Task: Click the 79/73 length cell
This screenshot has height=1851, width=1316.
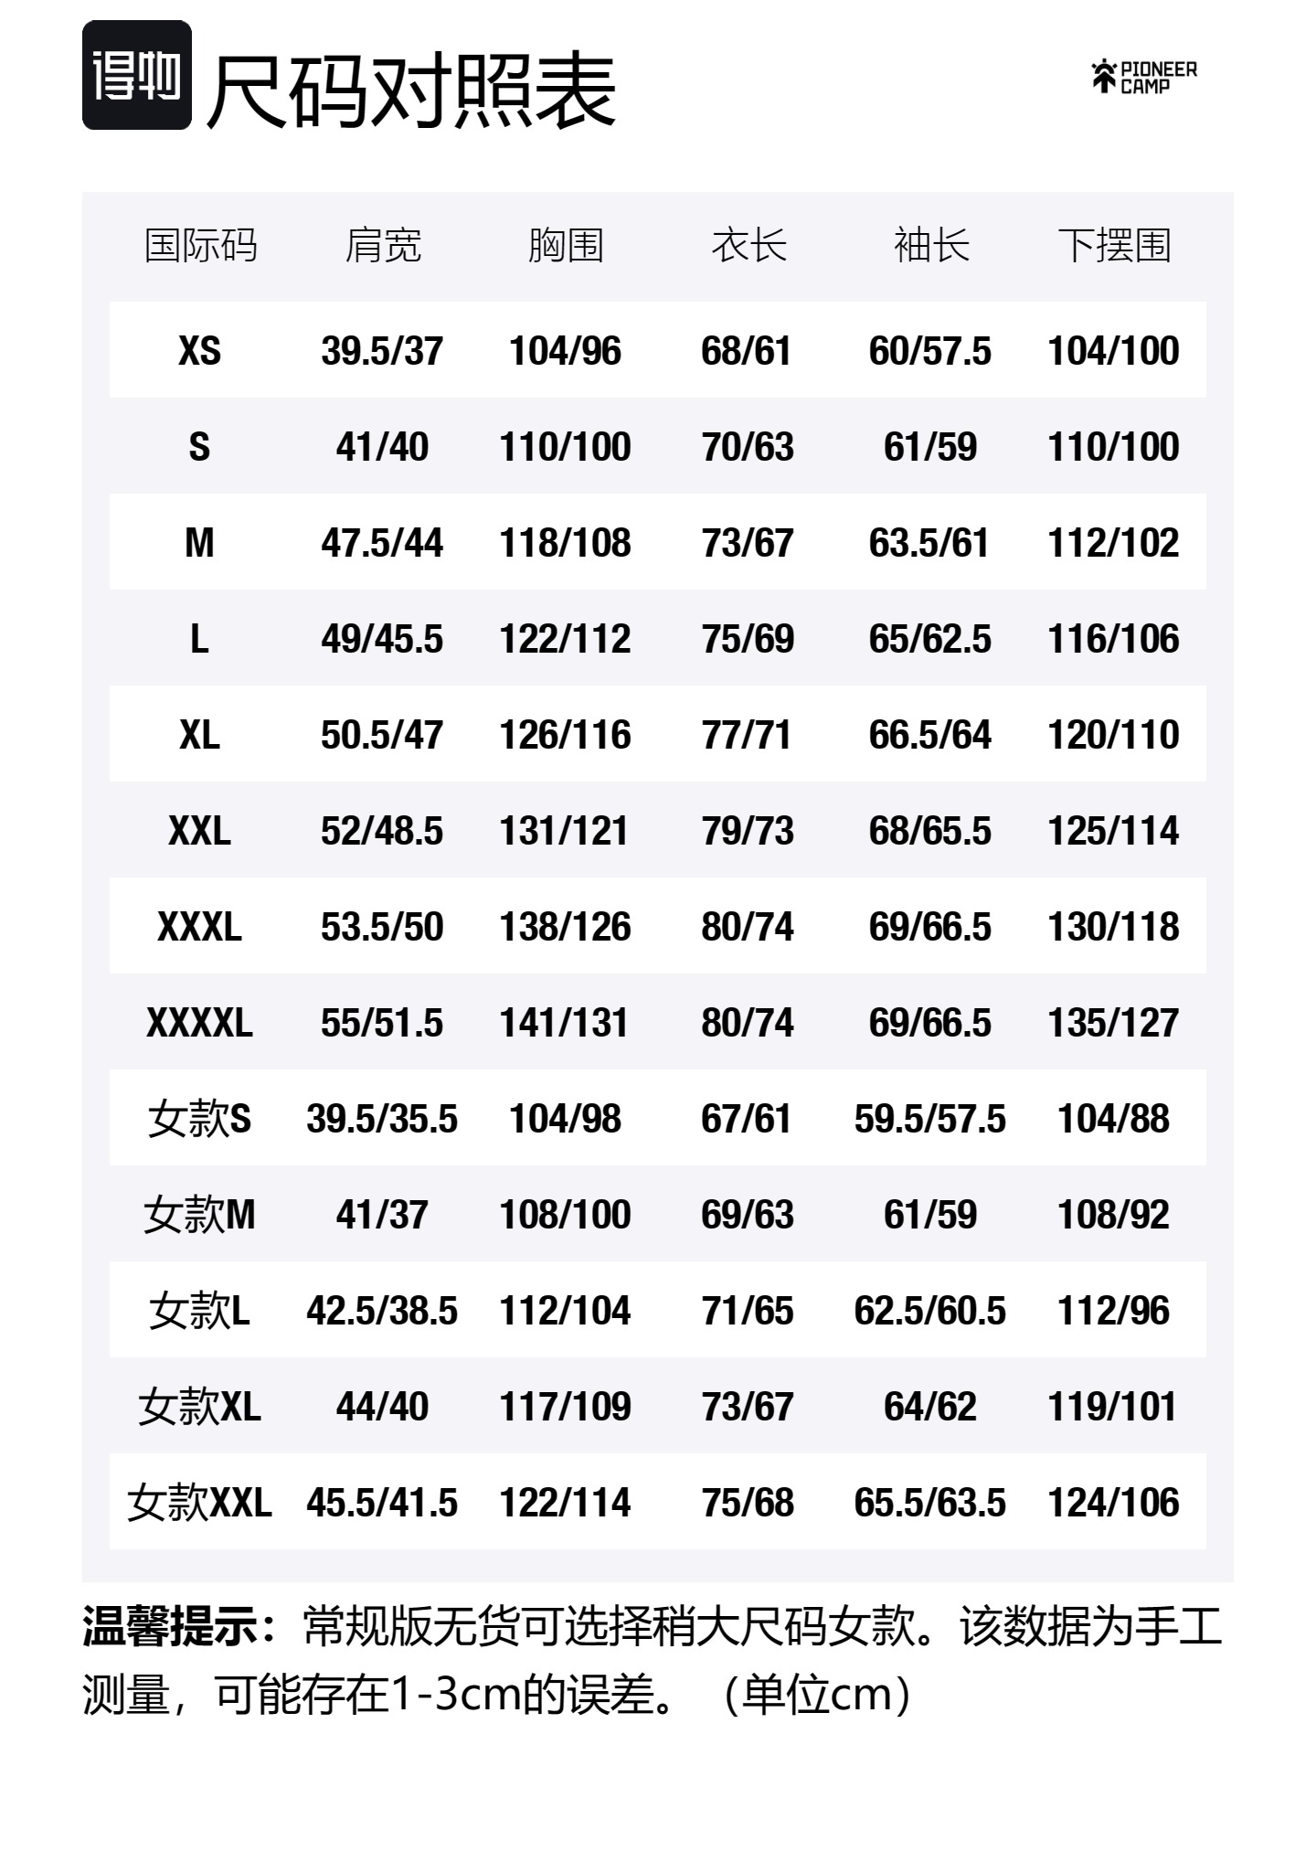Action: (748, 831)
